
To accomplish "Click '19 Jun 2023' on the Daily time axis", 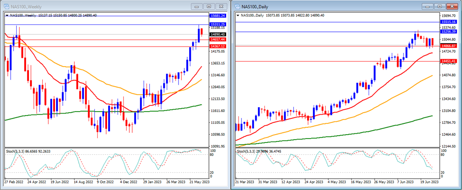I will pos(430,182).
